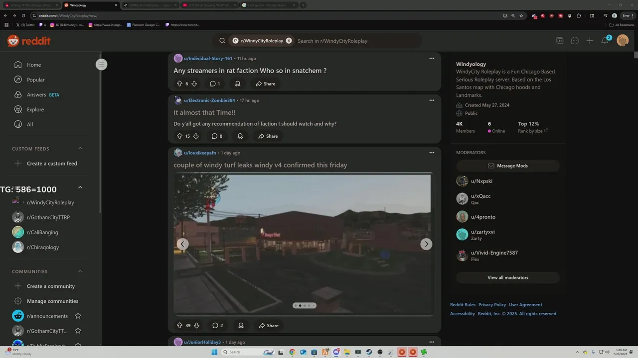
Task: Open options for Individual-Story-161's post
Action: coord(432,58)
